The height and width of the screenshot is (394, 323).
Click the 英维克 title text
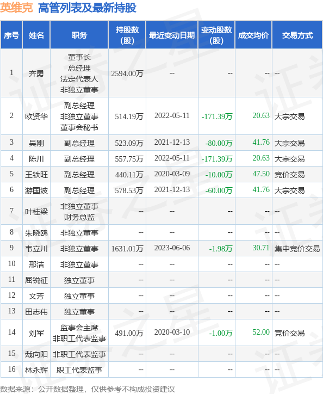[16, 8]
